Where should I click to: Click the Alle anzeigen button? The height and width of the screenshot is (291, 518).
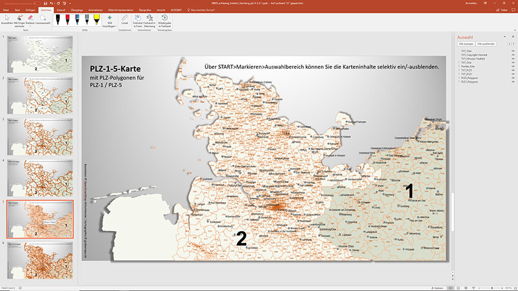tap(466, 44)
